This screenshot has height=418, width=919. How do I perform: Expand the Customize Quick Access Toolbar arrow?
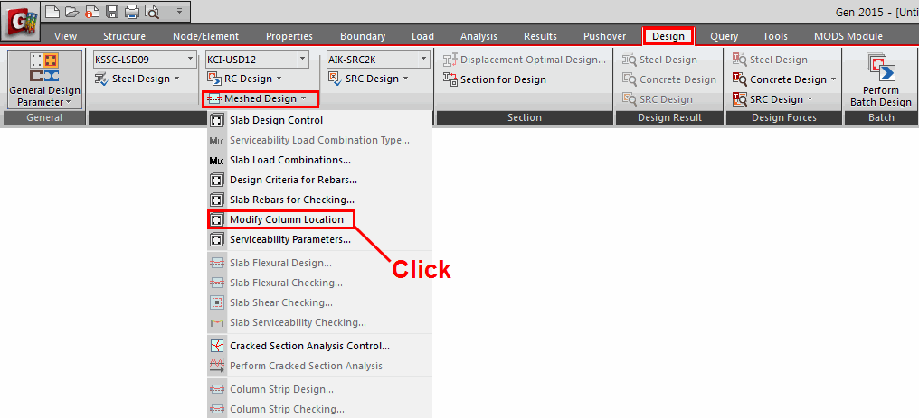(178, 12)
